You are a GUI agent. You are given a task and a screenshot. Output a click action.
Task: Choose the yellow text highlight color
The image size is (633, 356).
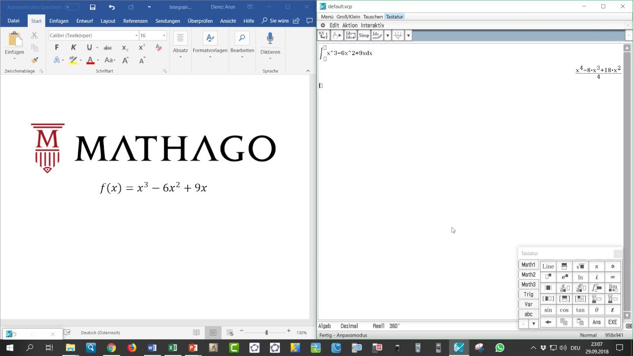coord(73,60)
